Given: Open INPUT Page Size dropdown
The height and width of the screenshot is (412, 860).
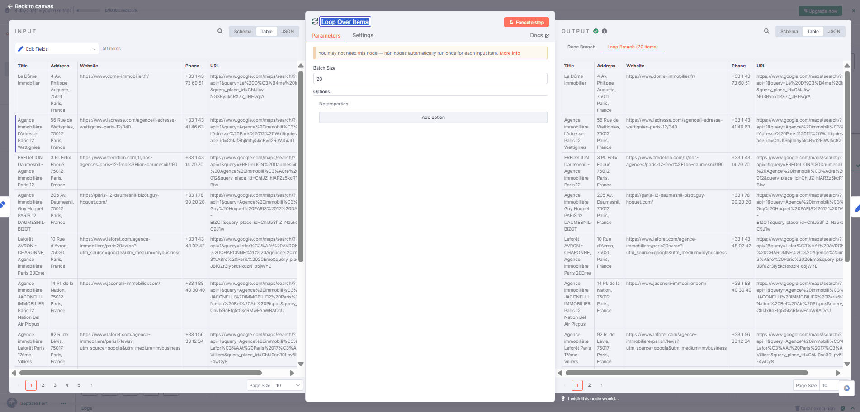Looking at the screenshot, I should 288,385.
